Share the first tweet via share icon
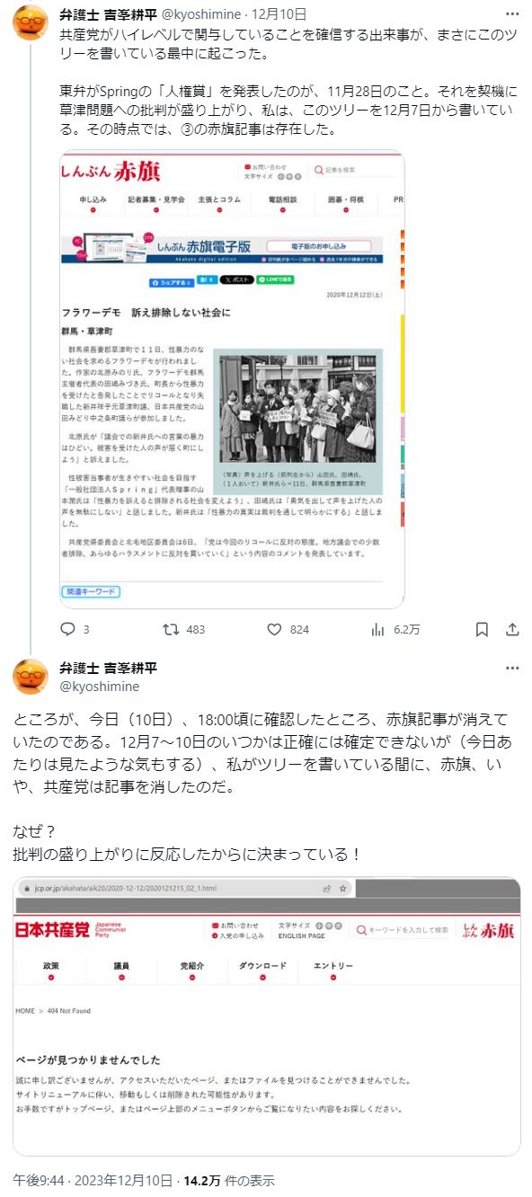The image size is (532, 1197). click(x=512, y=629)
